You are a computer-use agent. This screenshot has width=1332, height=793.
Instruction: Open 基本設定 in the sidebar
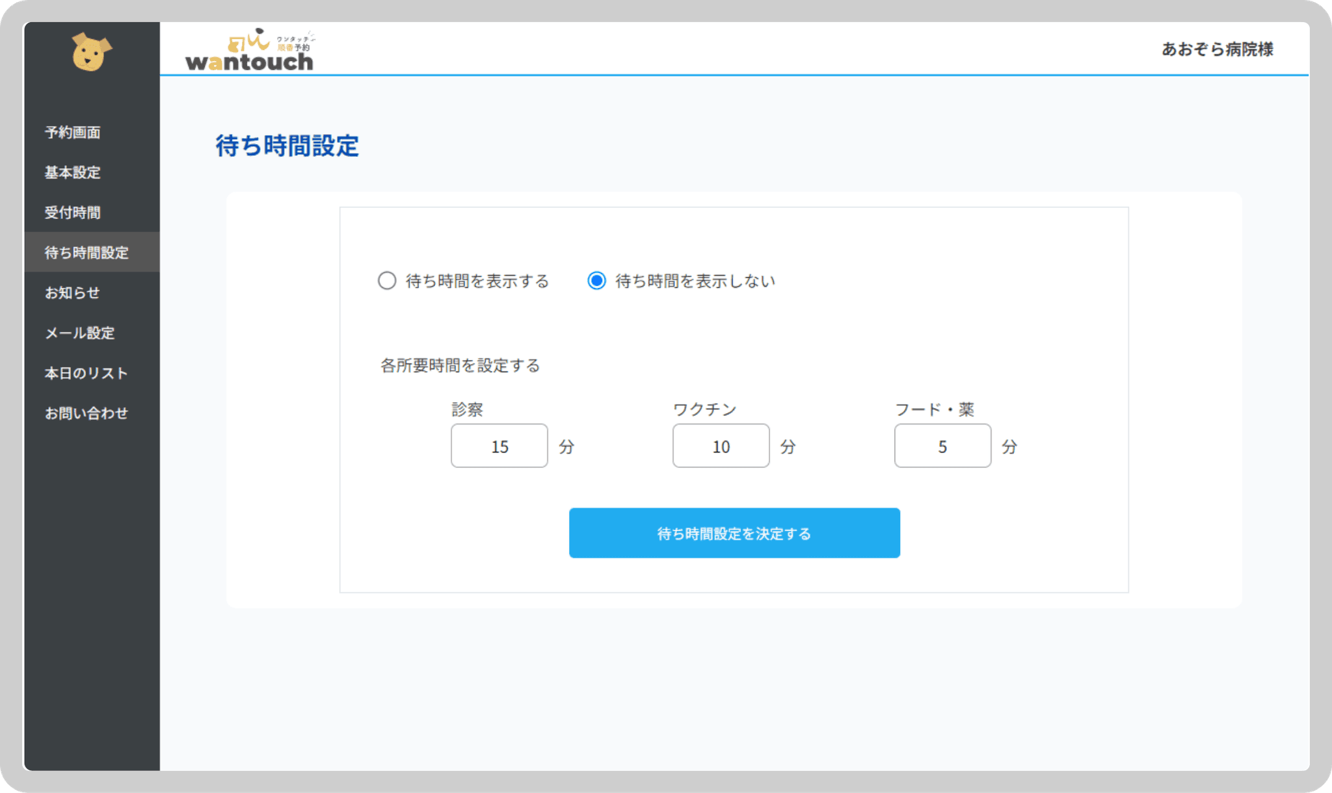(x=72, y=172)
